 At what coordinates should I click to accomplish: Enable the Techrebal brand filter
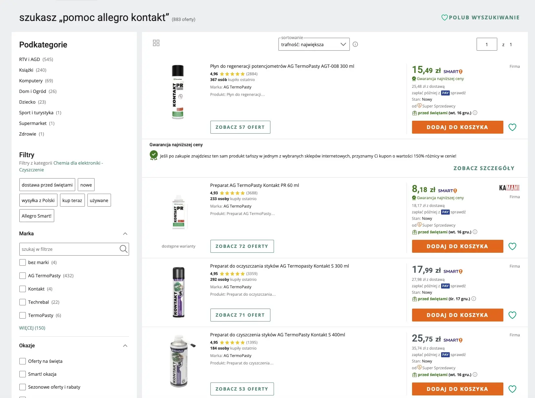[23, 302]
